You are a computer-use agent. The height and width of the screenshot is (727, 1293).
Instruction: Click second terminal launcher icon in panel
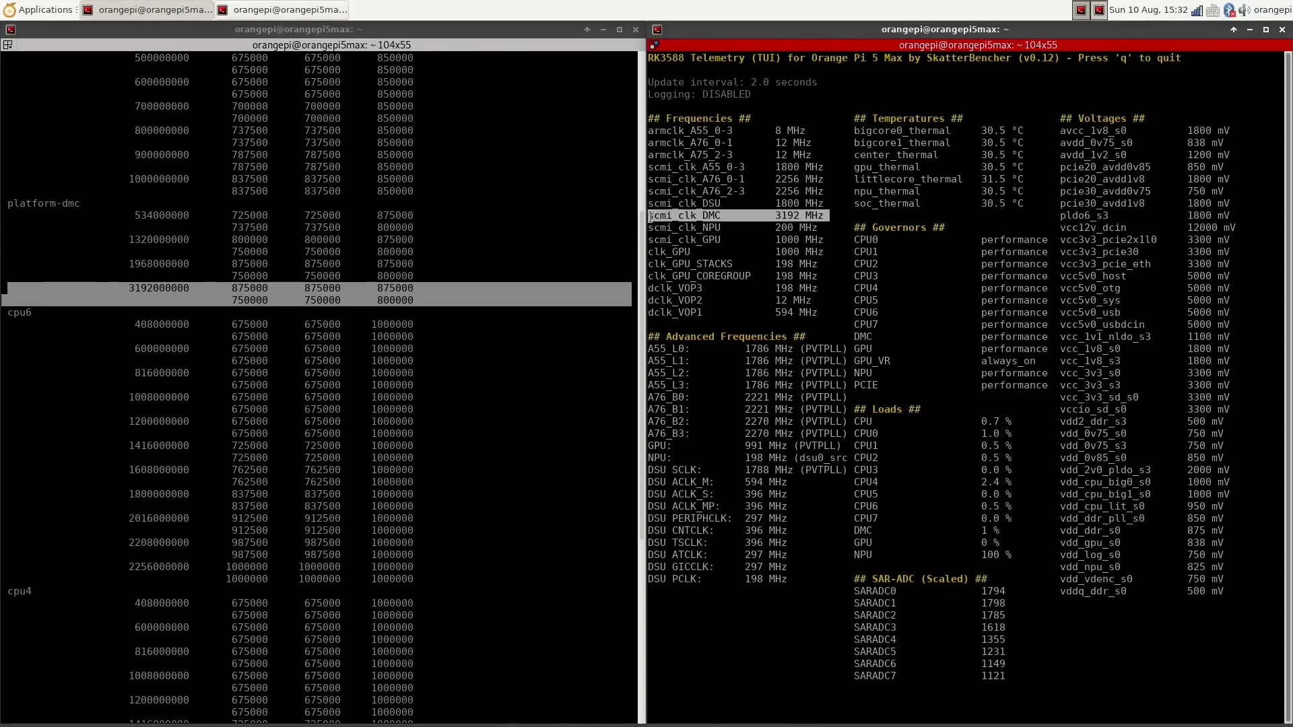[x=1099, y=9]
